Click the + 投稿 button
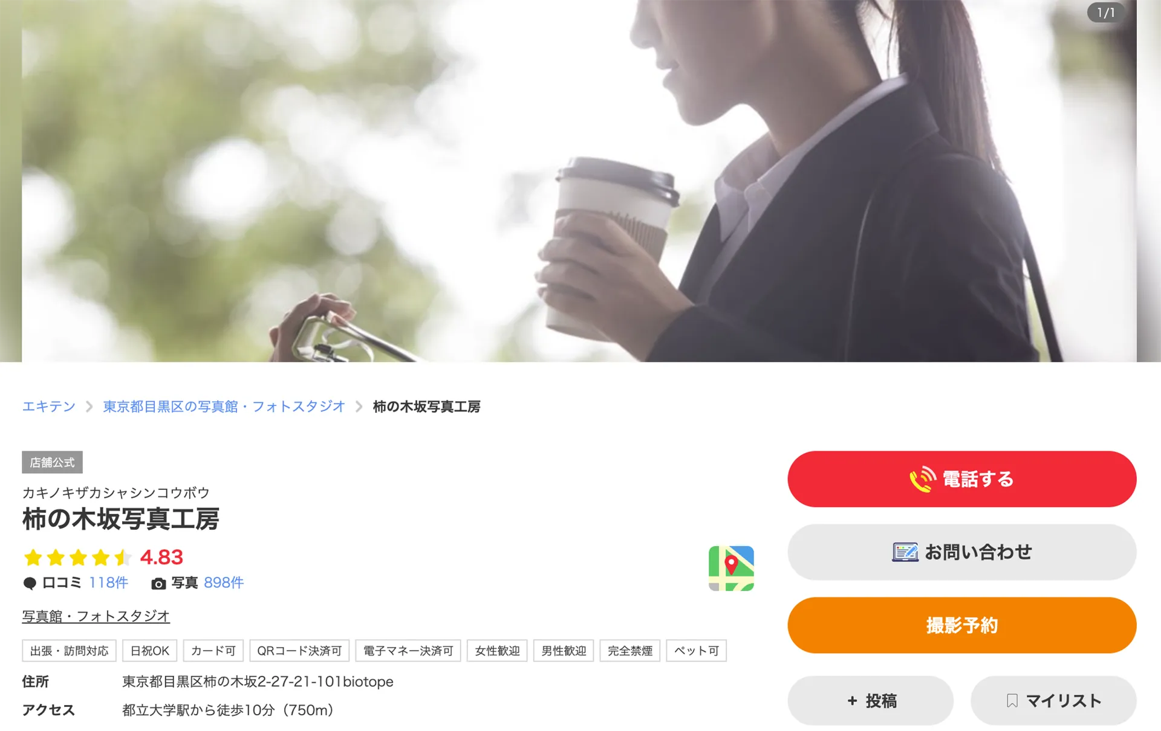Screen dimensions: 1161x731 tap(870, 701)
